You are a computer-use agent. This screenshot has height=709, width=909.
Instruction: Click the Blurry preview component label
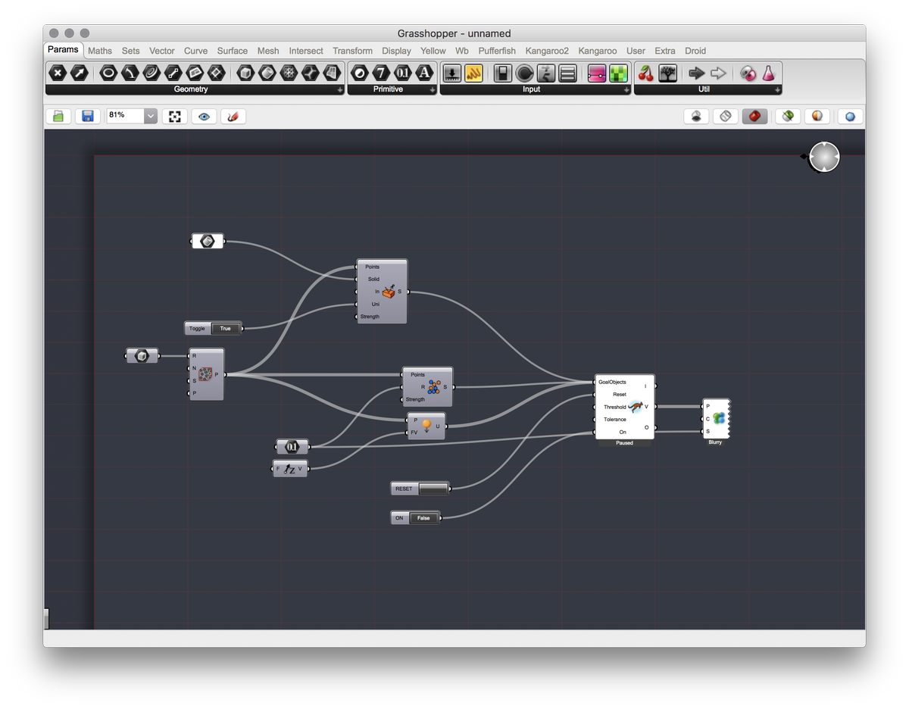715,442
